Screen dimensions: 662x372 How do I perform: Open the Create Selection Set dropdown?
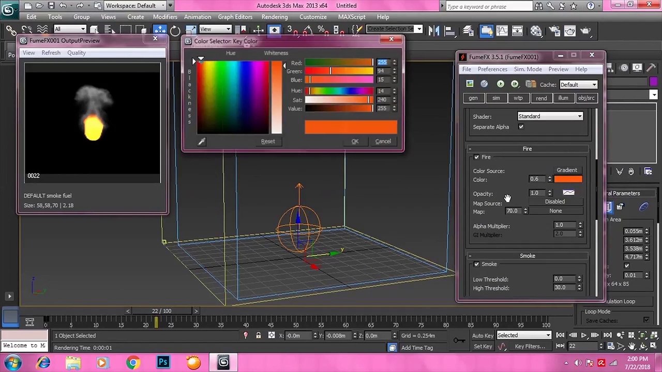click(394, 29)
